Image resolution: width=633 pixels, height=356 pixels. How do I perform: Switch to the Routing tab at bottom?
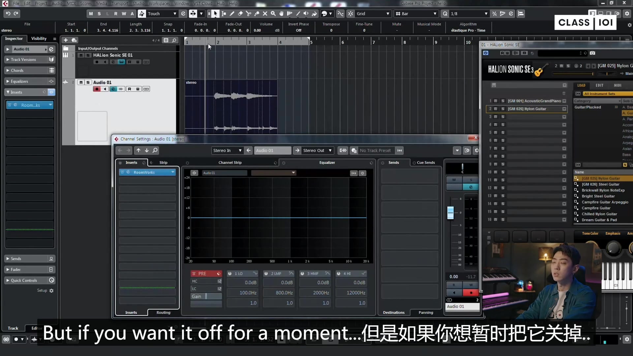click(164, 312)
